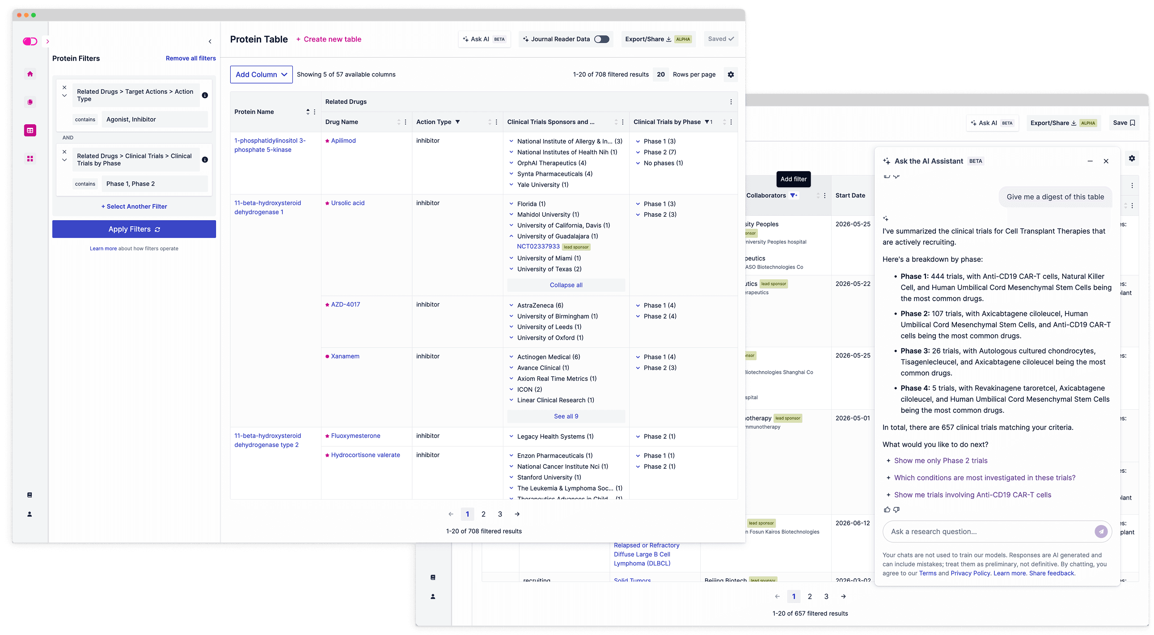Click the Save button in the back window
The width and height of the screenshot is (1154, 635).
pyautogui.click(x=1124, y=123)
